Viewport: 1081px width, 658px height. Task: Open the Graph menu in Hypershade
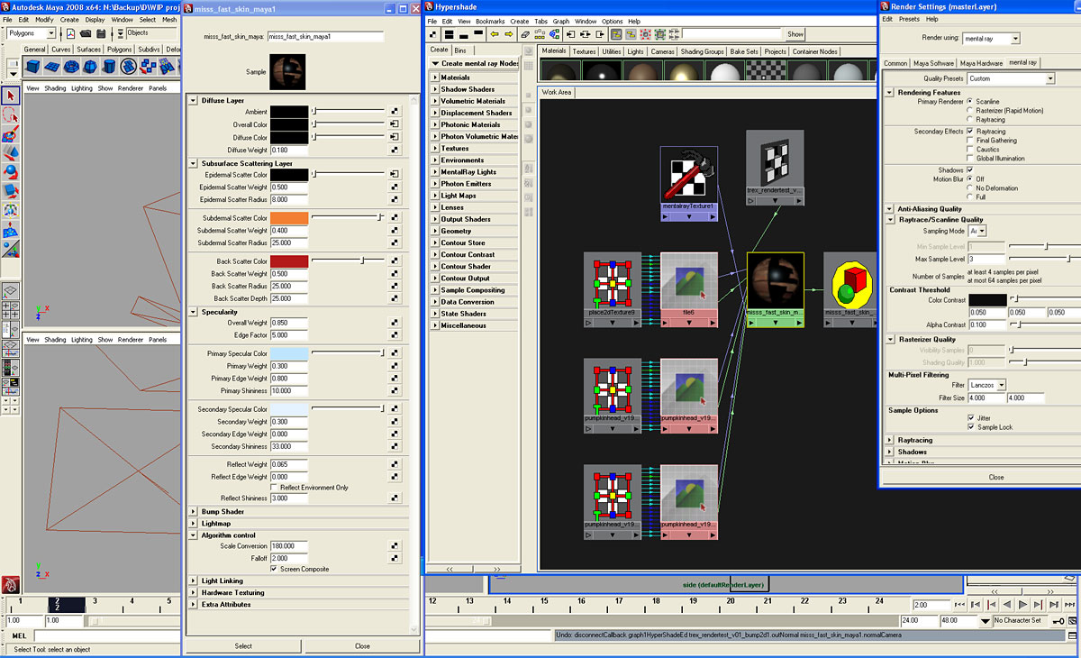coord(561,21)
